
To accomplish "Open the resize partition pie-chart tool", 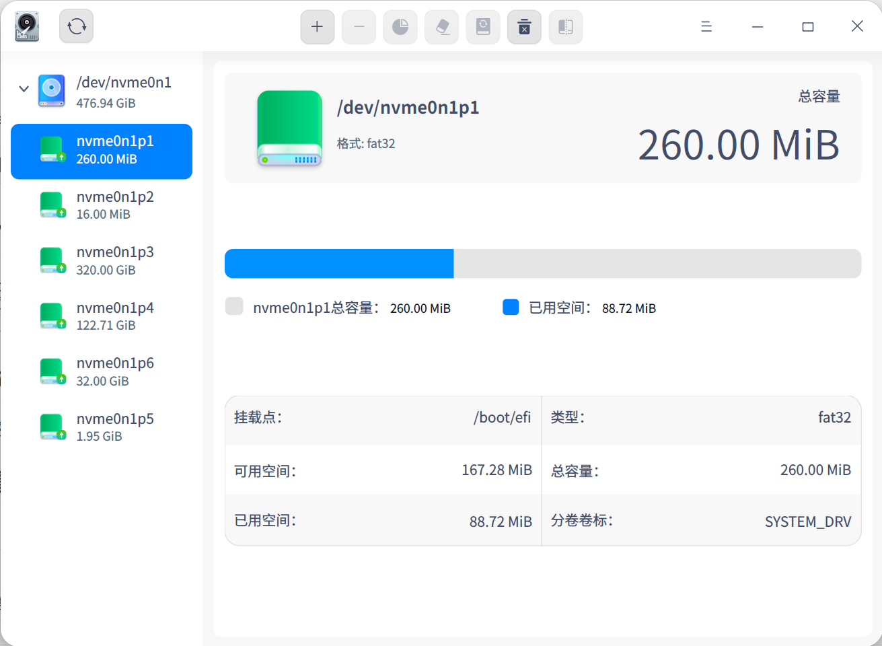I will [x=400, y=27].
